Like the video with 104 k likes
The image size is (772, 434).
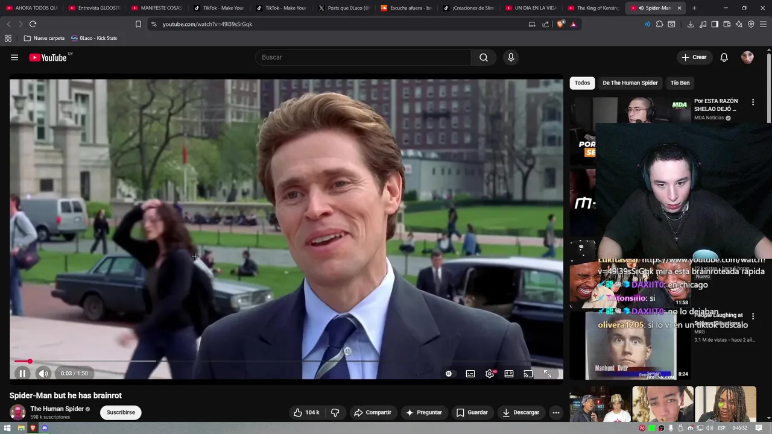[306, 412]
